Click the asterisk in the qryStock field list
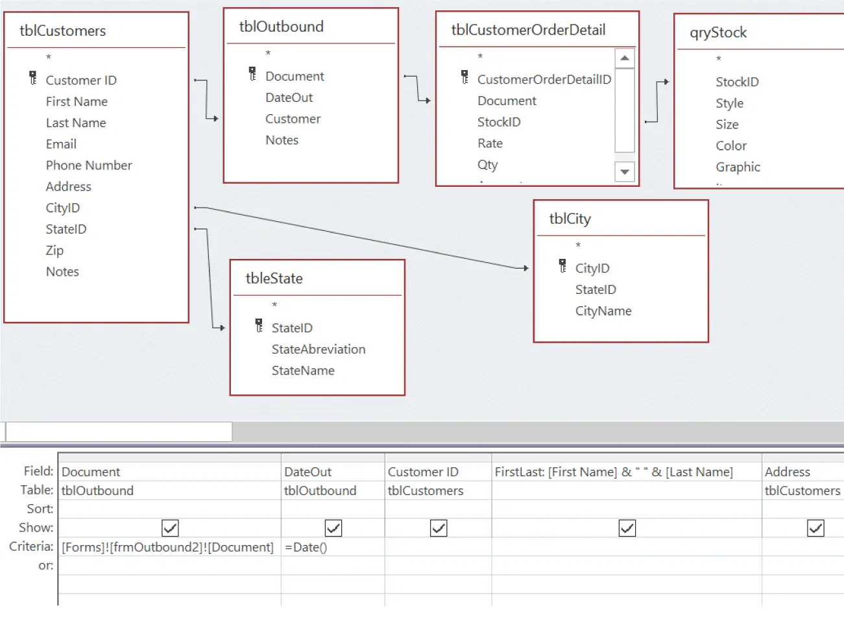The width and height of the screenshot is (844, 630). 719,60
